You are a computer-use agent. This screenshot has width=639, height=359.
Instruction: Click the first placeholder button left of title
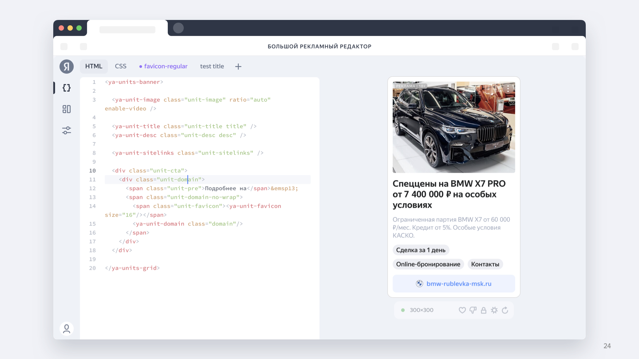click(64, 47)
